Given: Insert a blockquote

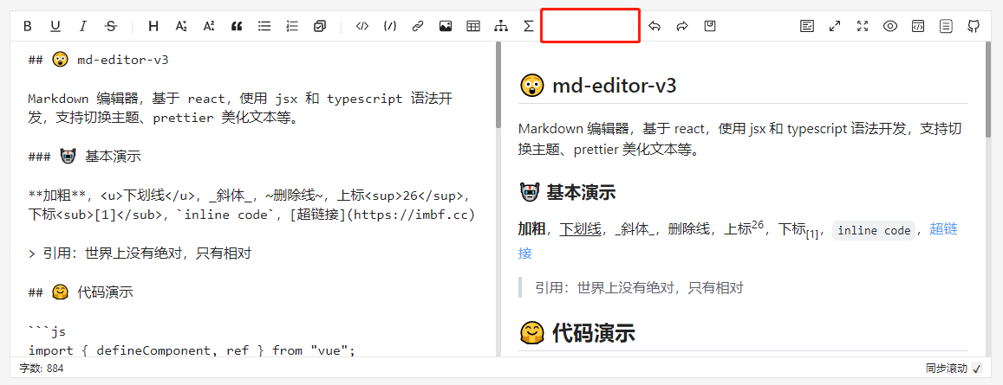Looking at the screenshot, I should [237, 26].
